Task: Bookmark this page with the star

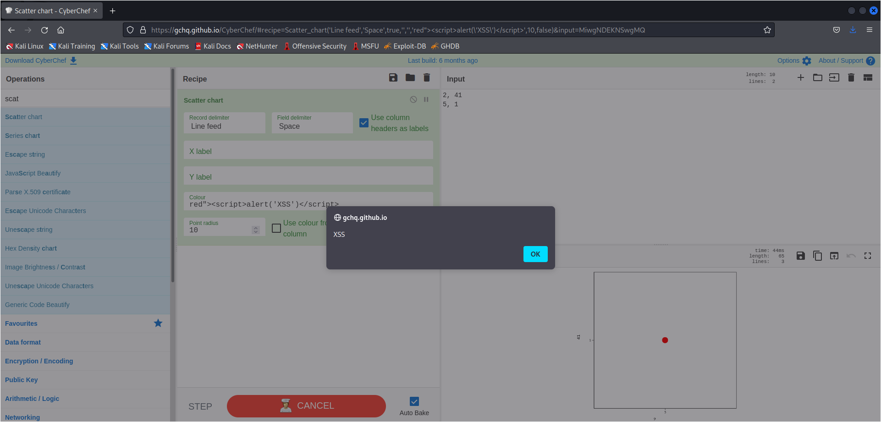Action: click(x=767, y=30)
